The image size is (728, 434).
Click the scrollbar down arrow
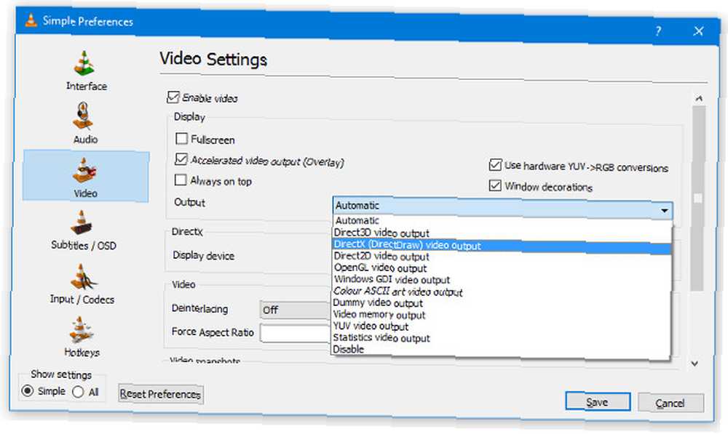(695, 363)
